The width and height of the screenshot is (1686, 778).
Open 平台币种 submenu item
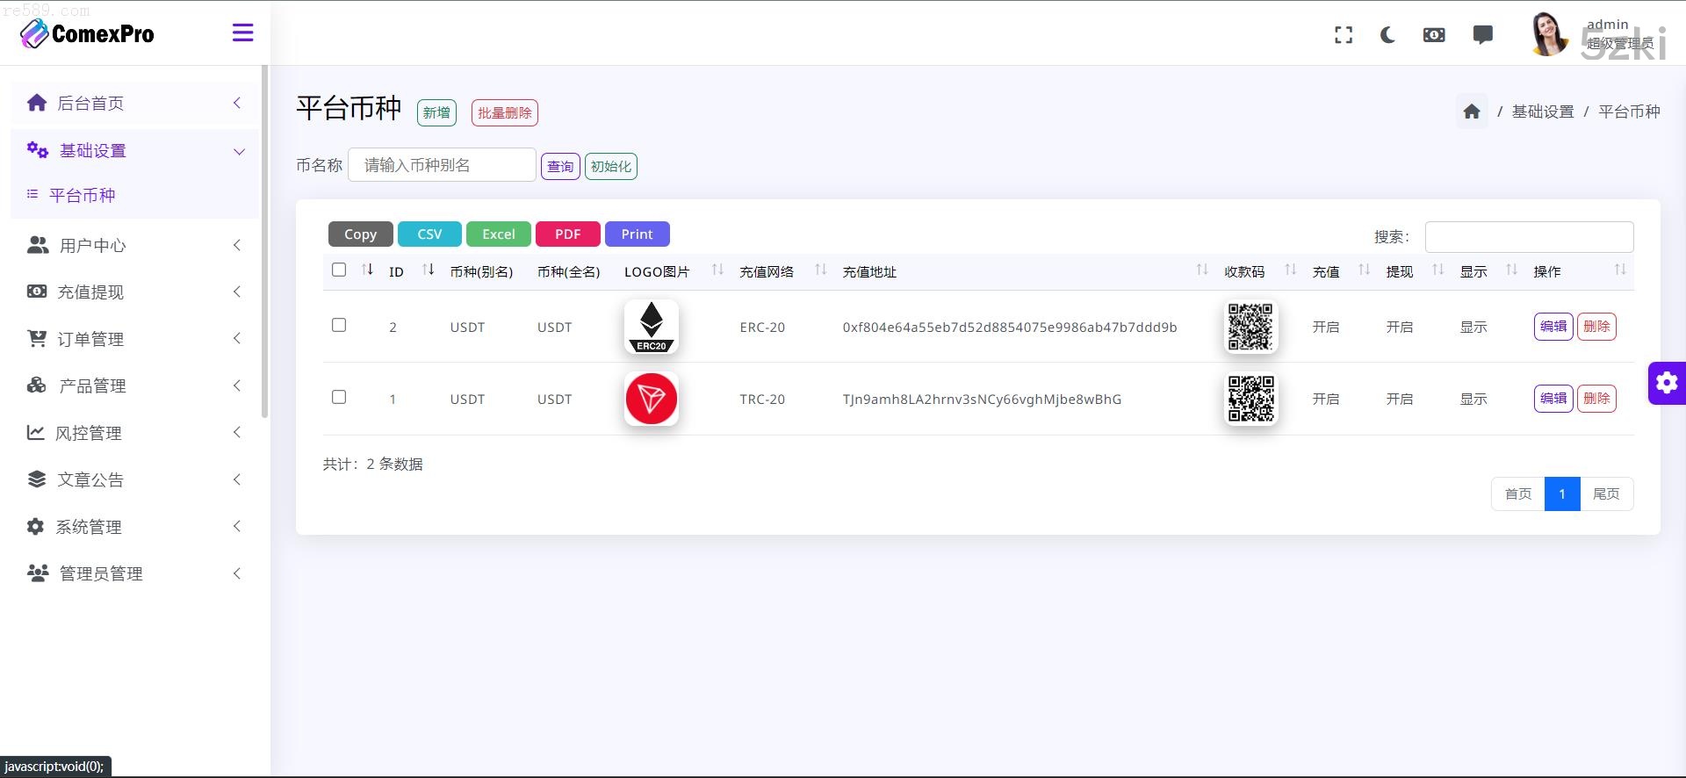pos(82,195)
